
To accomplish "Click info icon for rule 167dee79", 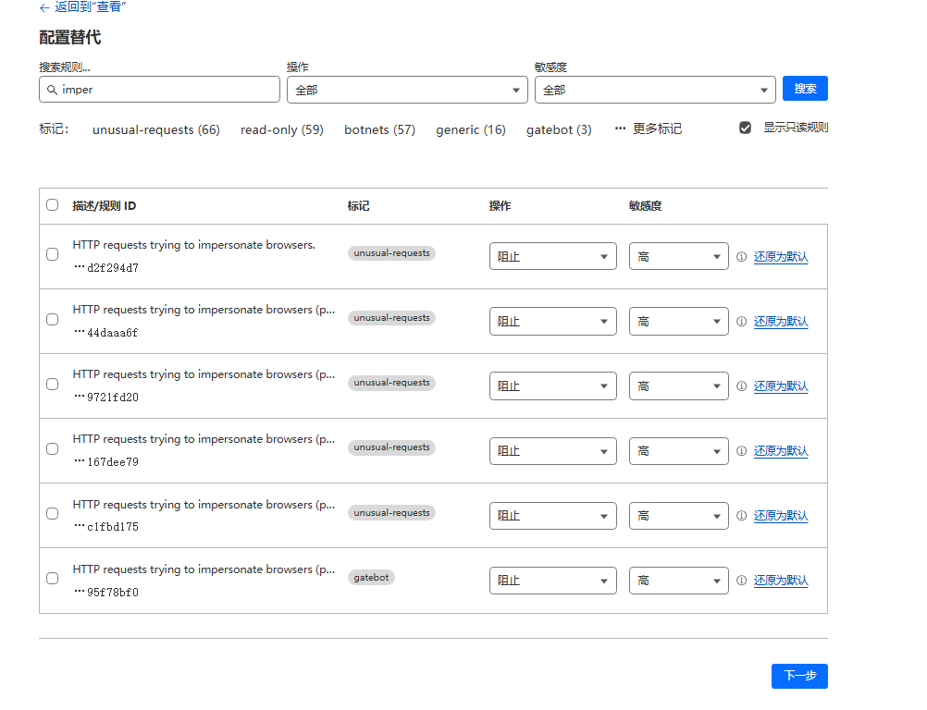I will coord(741,451).
